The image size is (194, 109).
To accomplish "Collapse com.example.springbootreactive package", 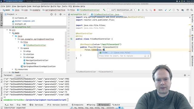I will 15,39.
